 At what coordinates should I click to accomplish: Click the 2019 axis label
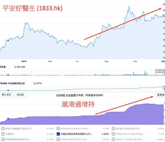tap(24, 61)
